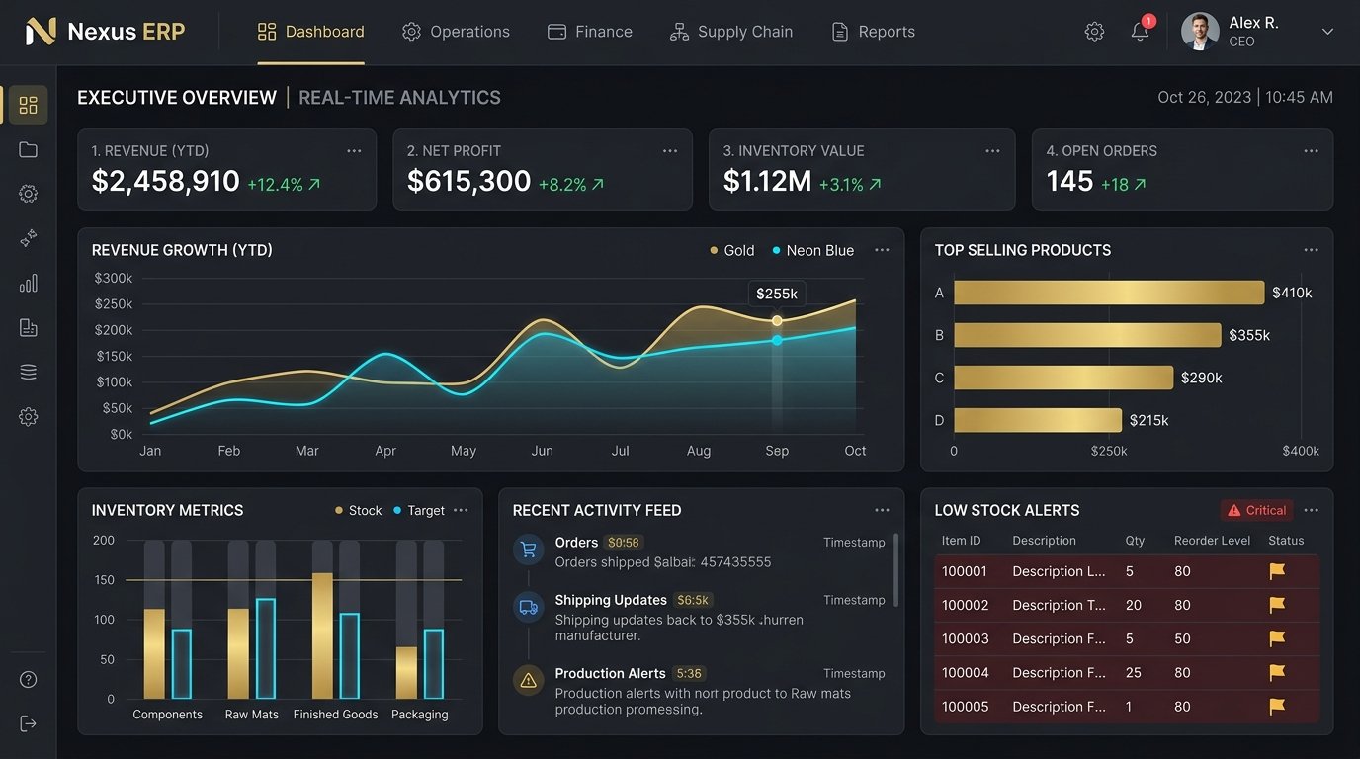Click the status flag for item 100004
The height and width of the screenshot is (759, 1360).
(1277, 672)
